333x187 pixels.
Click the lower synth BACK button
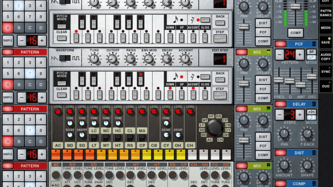click(x=220, y=79)
